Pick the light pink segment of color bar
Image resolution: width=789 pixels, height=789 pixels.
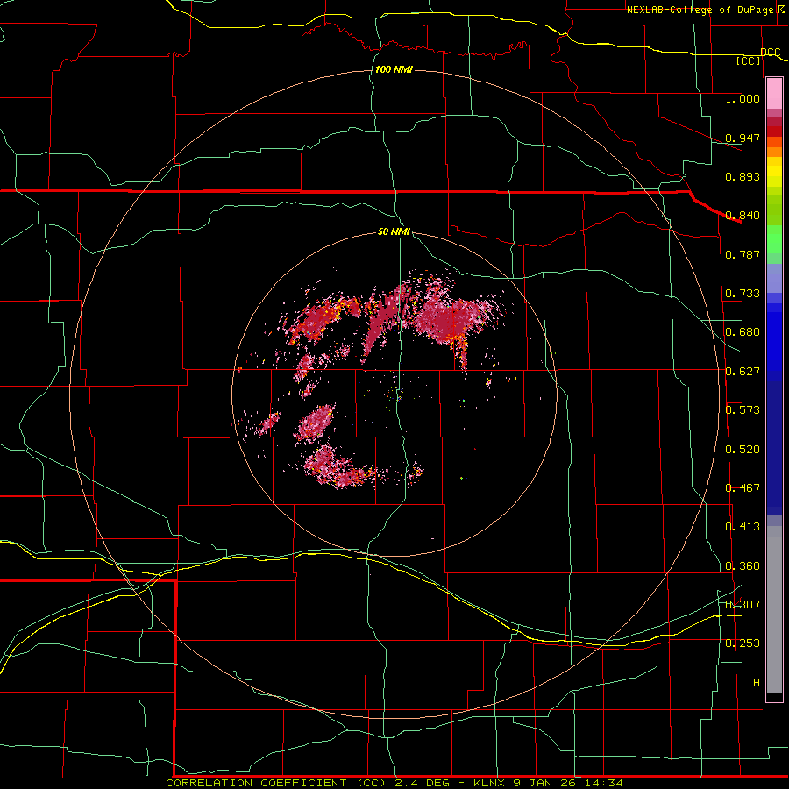[774, 94]
